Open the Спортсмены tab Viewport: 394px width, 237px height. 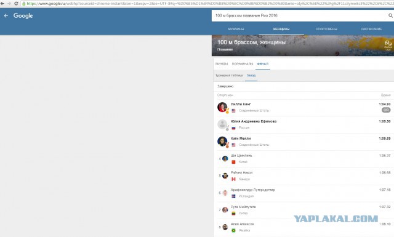[326, 29]
